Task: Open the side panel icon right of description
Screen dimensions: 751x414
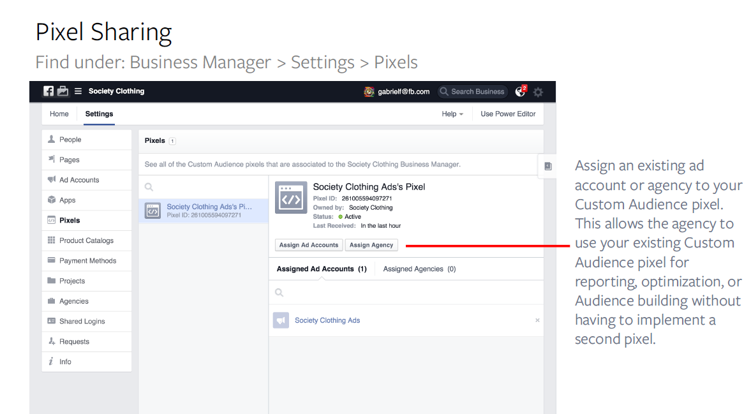Action: [x=548, y=166]
